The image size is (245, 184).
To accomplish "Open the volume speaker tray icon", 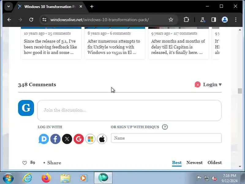I will point(214,178).
